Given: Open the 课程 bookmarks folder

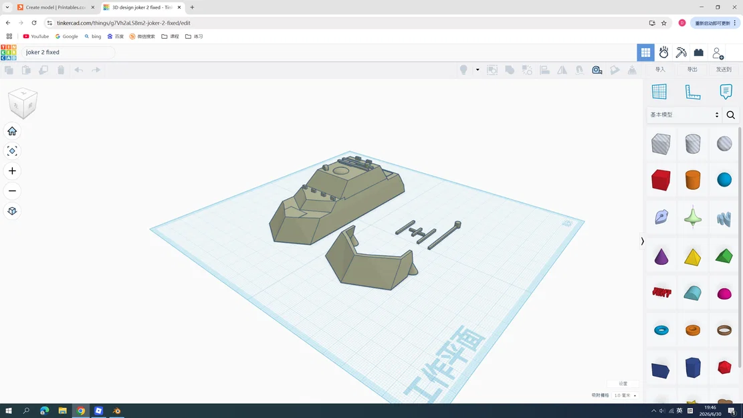Looking at the screenshot, I should (x=170, y=37).
